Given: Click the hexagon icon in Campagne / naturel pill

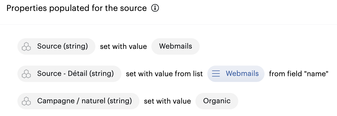Looking at the screenshot, I should coord(26,101).
